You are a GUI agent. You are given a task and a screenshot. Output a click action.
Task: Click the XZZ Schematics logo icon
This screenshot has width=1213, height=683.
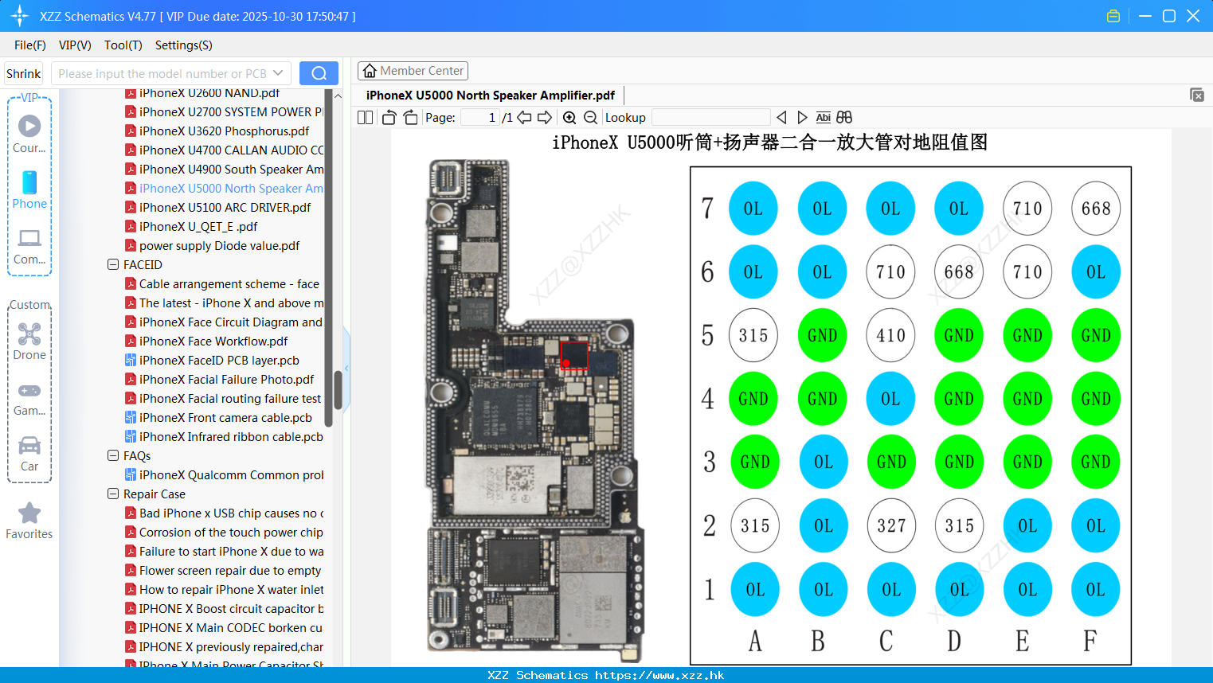pyautogui.click(x=20, y=16)
